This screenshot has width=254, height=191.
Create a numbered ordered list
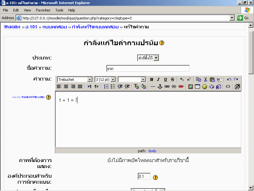tap(106, 87)
